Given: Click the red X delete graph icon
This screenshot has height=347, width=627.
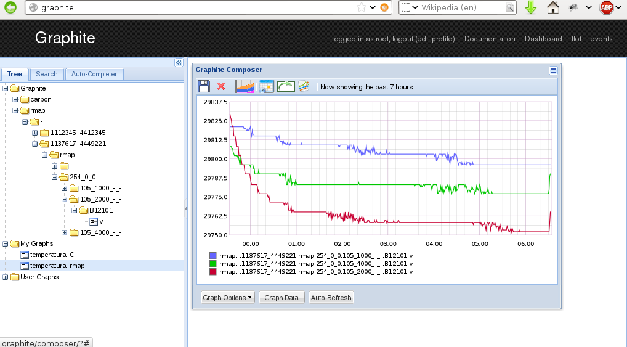Looking at the screenshot, I should click(x=222, y=87).
